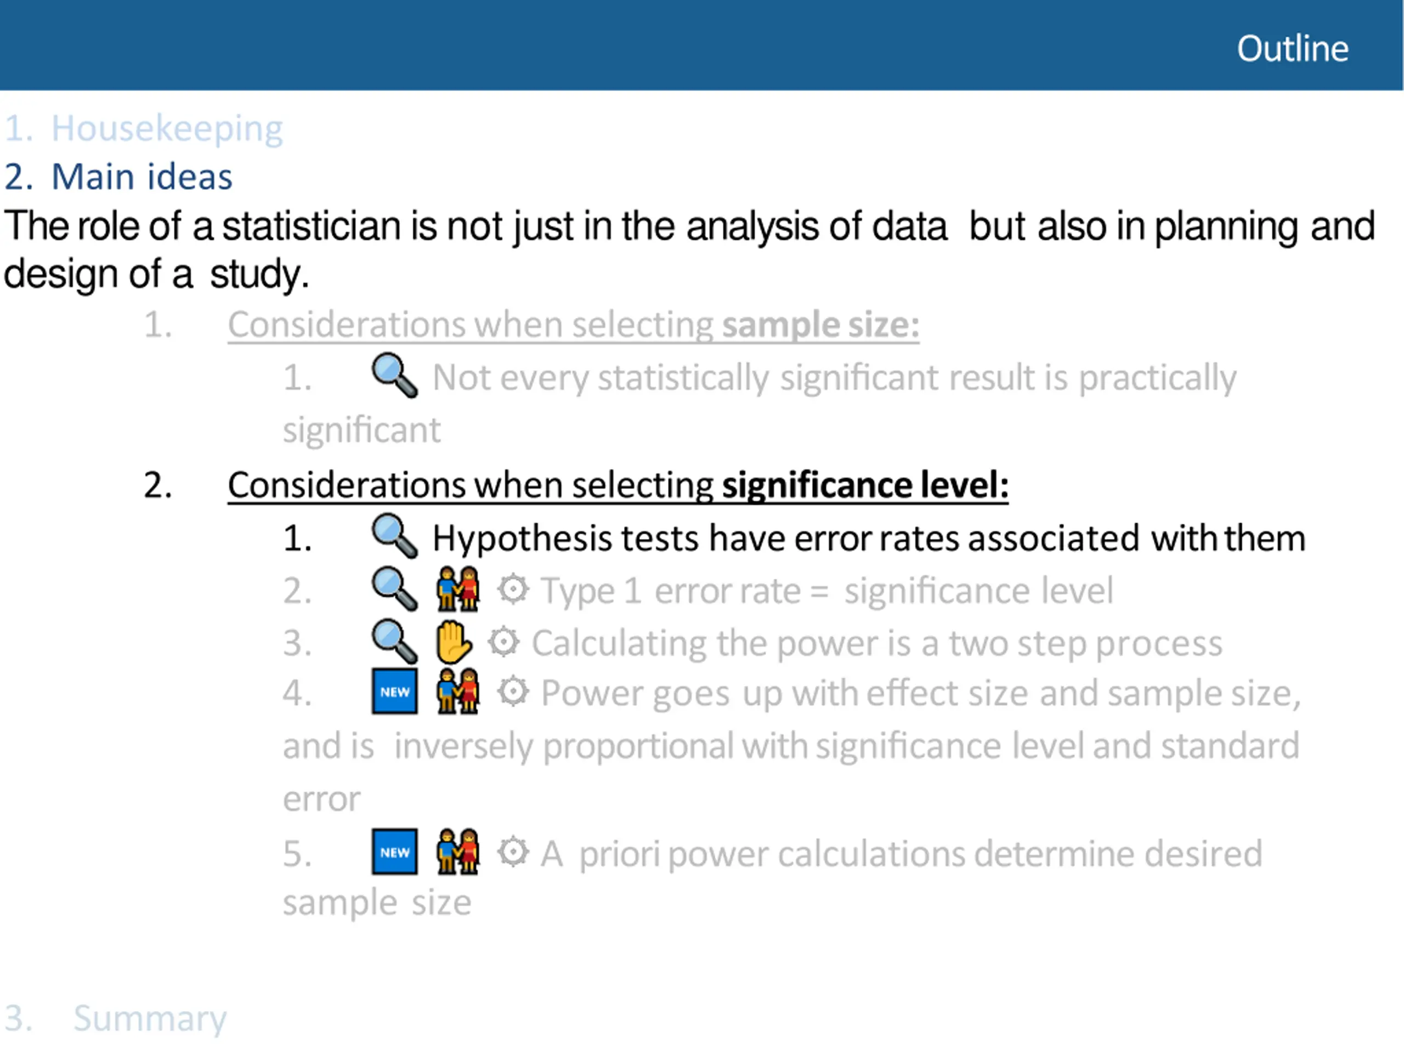This screenshot has height=1054, width=1404.
Task: Click the two-people icon in the 'Power goes up' row
Action: 457,691
